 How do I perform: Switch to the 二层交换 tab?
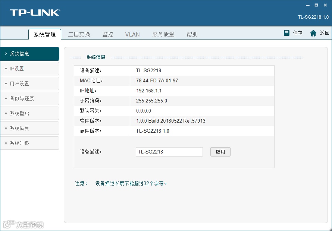click(x=79, y=34)
